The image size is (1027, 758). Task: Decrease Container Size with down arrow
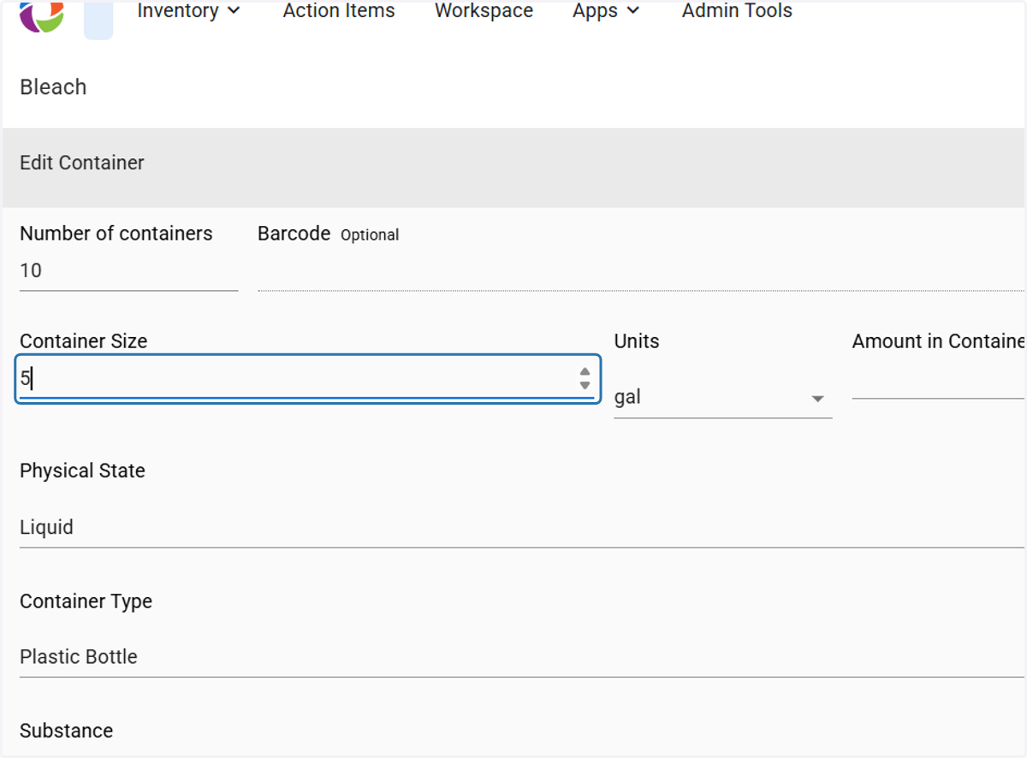[x=585, y=385]
